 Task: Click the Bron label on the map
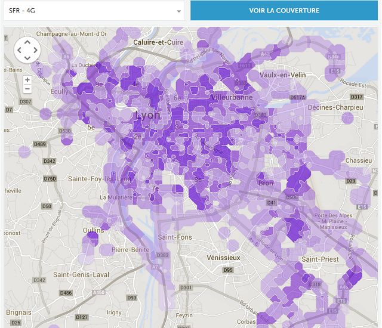click(x=266, y=183)
